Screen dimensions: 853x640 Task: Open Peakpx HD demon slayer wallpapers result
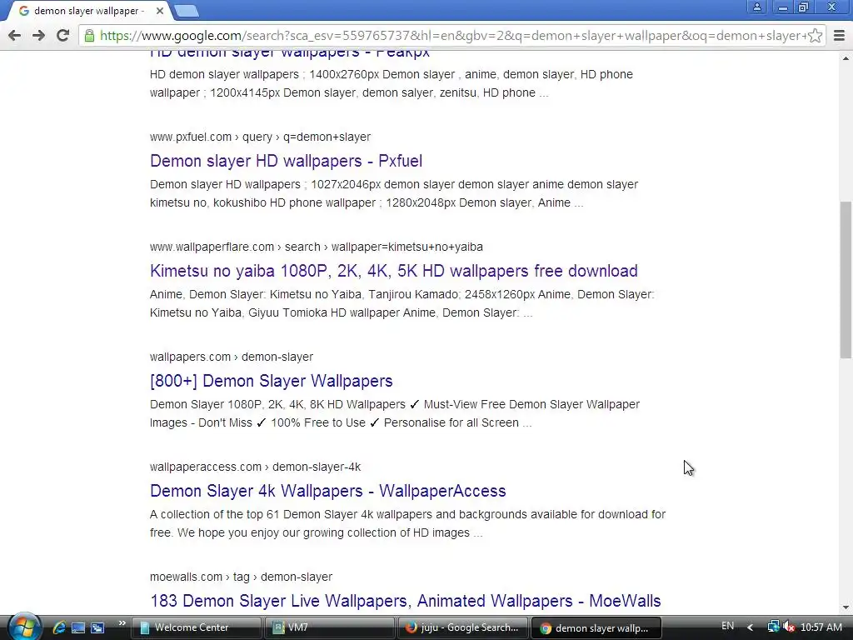(x=290, y=53)
